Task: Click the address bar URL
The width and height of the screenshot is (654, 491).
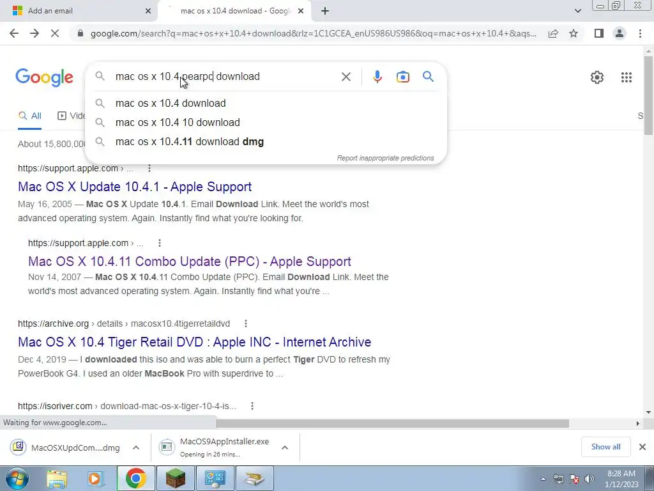Action: 313,33
